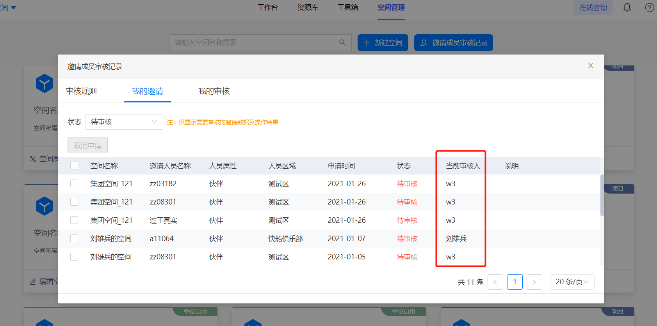The width and height of the screenshot is (657, 326).
Task: Open the 状态 dropdown showing 待审核
Action: pyautogui.click(x=124, y=122)
